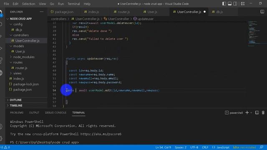
Task: Open the Edit menu
Action: coord(15,4)
